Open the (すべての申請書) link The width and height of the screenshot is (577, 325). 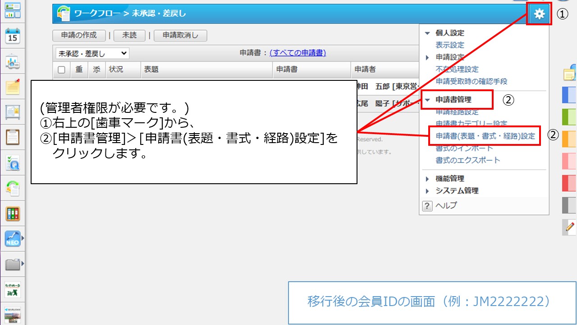(298, 53)
